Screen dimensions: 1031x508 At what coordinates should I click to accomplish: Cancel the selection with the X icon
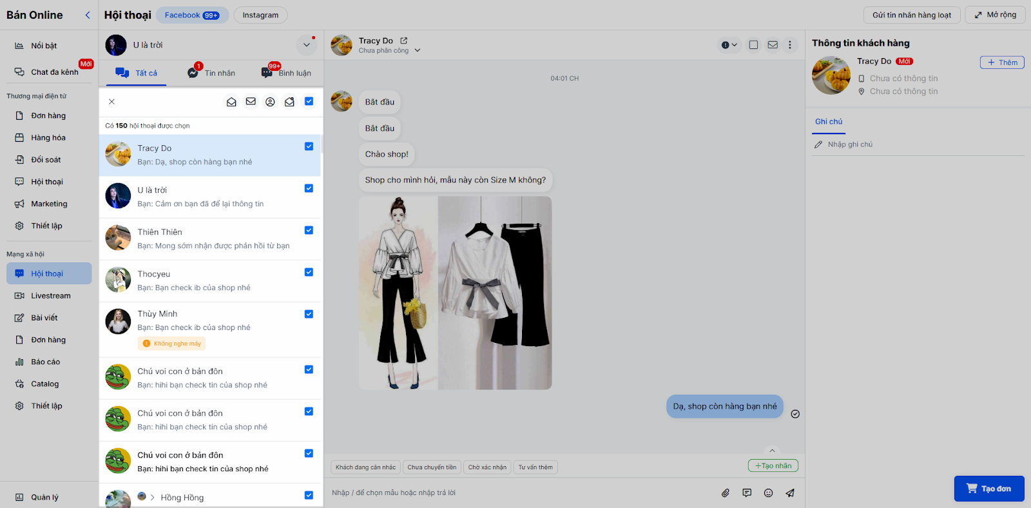(x=111, y=102)
